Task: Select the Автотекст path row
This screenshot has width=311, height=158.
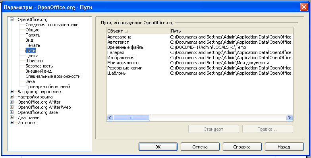Action: point(199,42)
